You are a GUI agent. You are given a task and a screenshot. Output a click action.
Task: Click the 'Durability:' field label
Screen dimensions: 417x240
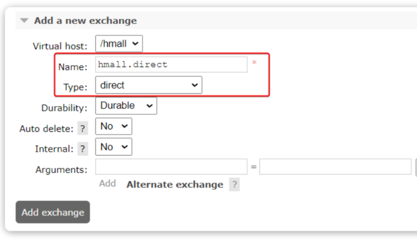(x=64, y=108)
